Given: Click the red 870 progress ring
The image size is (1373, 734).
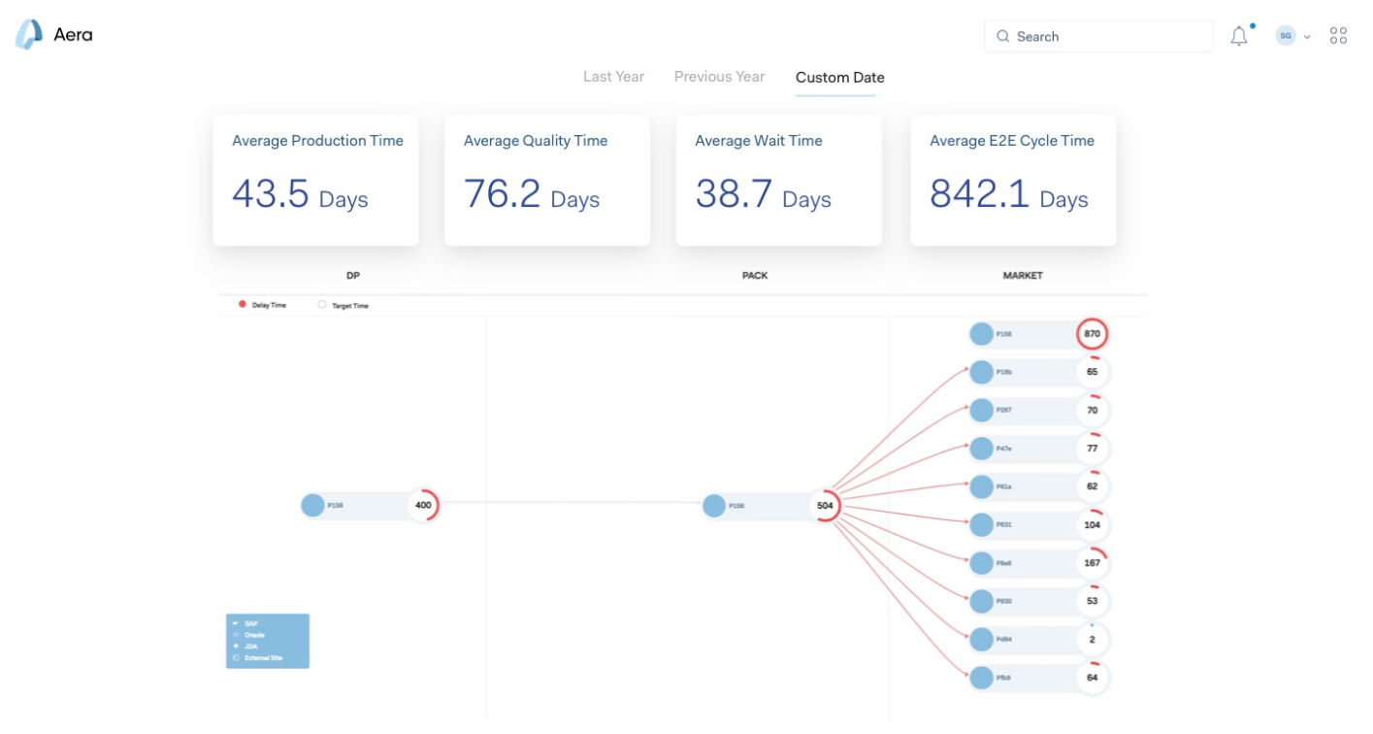Looking at the screenshot, I should pos(1092,334).
